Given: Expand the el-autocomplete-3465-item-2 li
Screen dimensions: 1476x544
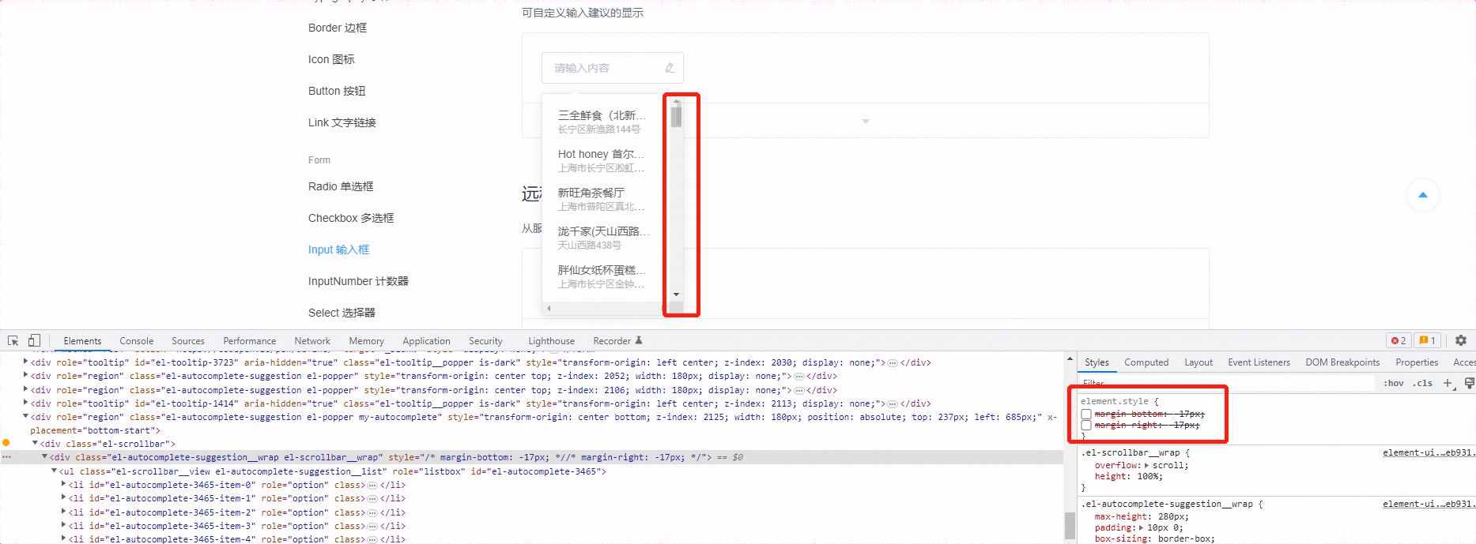Looking at the screenshot, I should pyautogui.click(x=64, y=512).
